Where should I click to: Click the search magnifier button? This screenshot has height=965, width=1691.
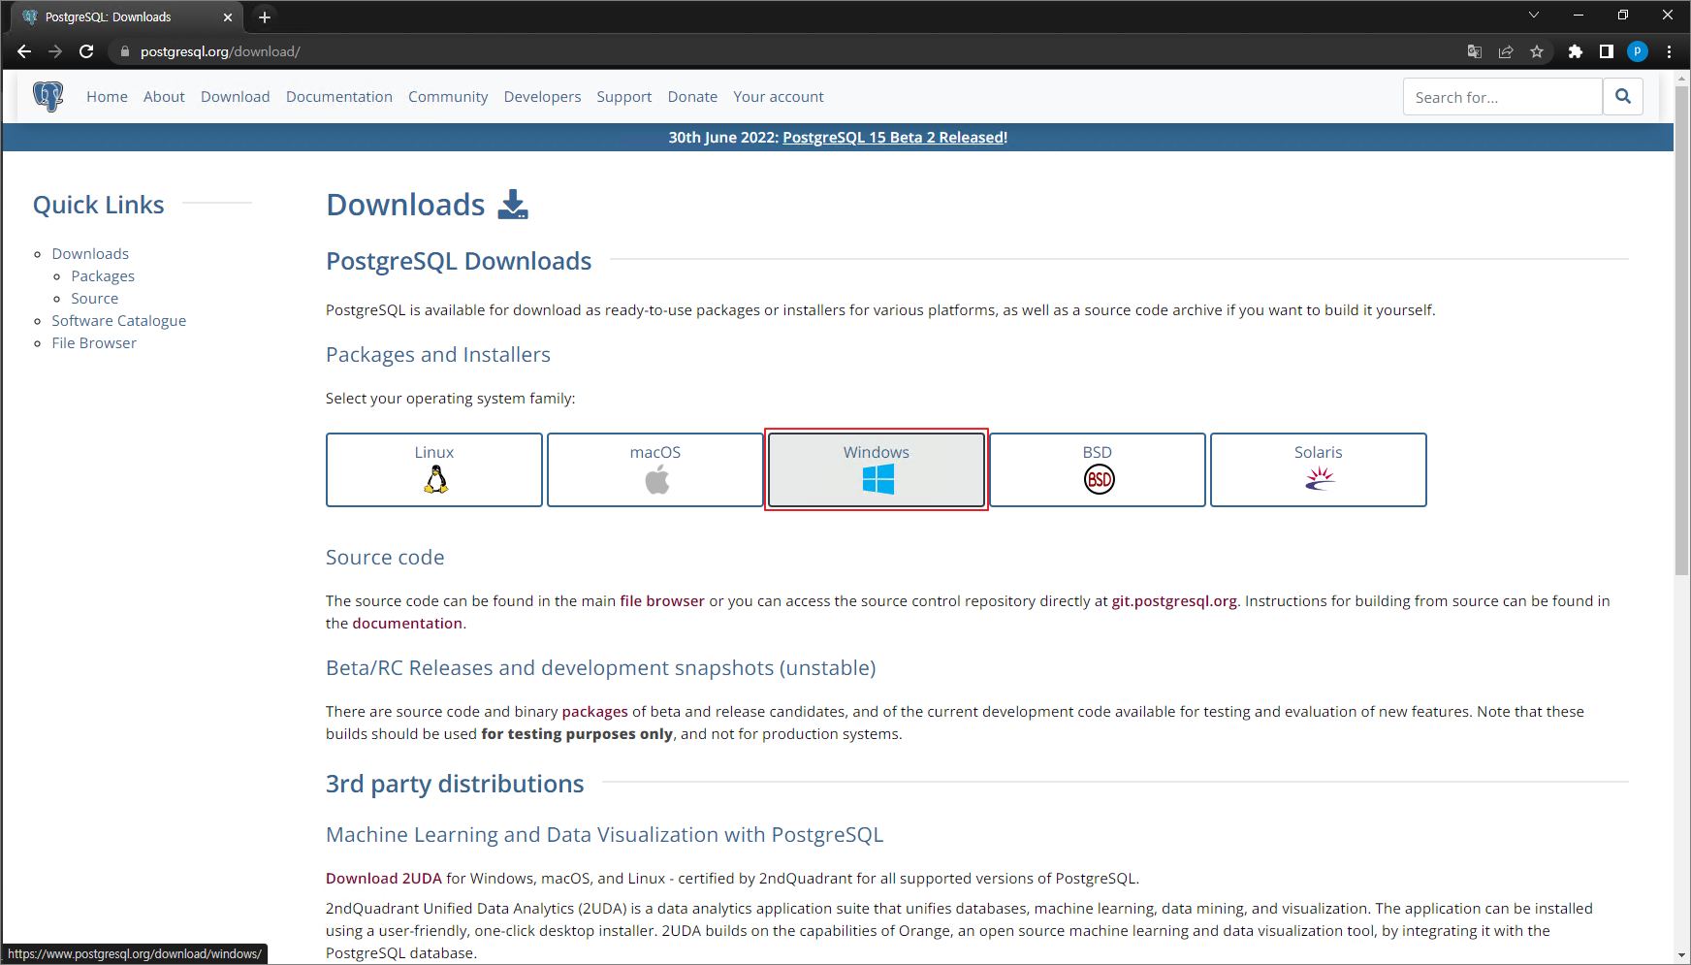coord(1622,96)
